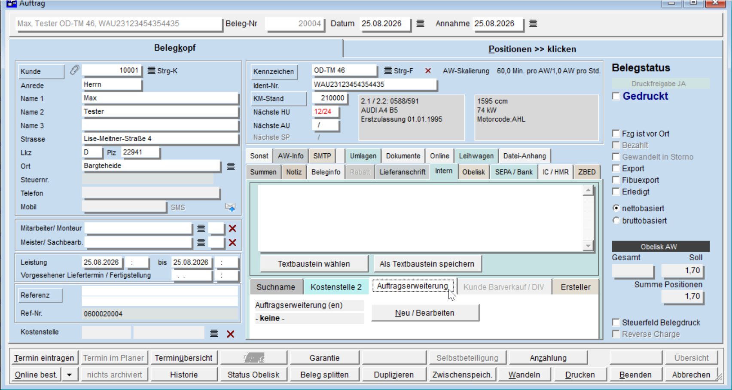The width and height of the screenshot is (732, 390).
Task: Enable Fzg ist vor Ort checkbox
Action: [x=616, y=134]
